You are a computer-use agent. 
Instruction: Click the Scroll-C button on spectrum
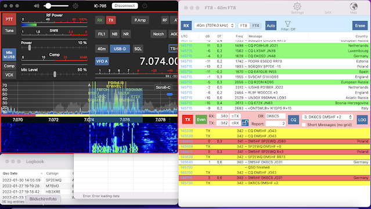163,87
